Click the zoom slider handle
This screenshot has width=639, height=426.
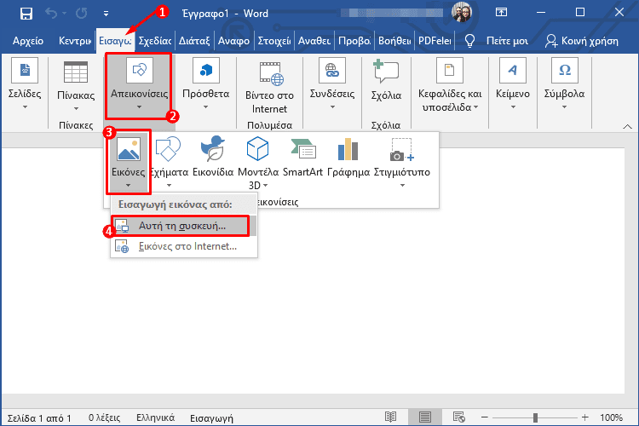[x=536, y=417]
